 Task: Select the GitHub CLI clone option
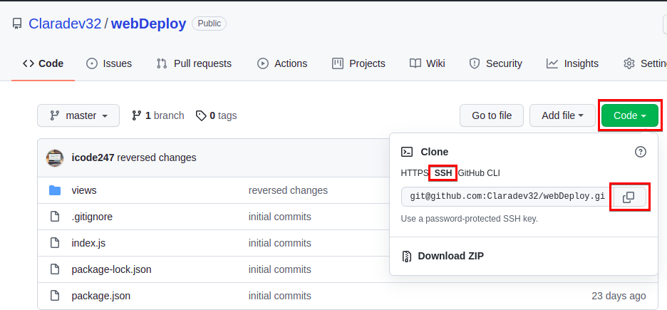[479, 173]
